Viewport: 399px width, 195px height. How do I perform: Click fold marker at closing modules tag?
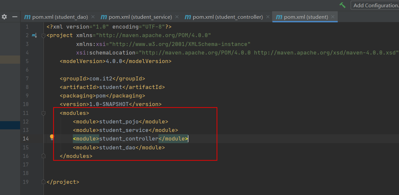[x=43, y=156]
